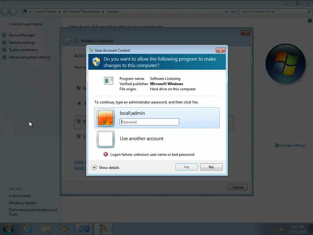Click the Device Manager shield icon
Image resolution: width=313 pixels, height=235 pixels.
pos(4,35)
